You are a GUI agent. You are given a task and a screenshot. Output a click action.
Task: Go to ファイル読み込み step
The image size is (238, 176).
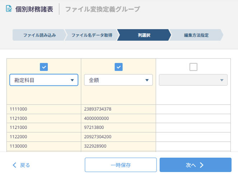pos(39,35)
